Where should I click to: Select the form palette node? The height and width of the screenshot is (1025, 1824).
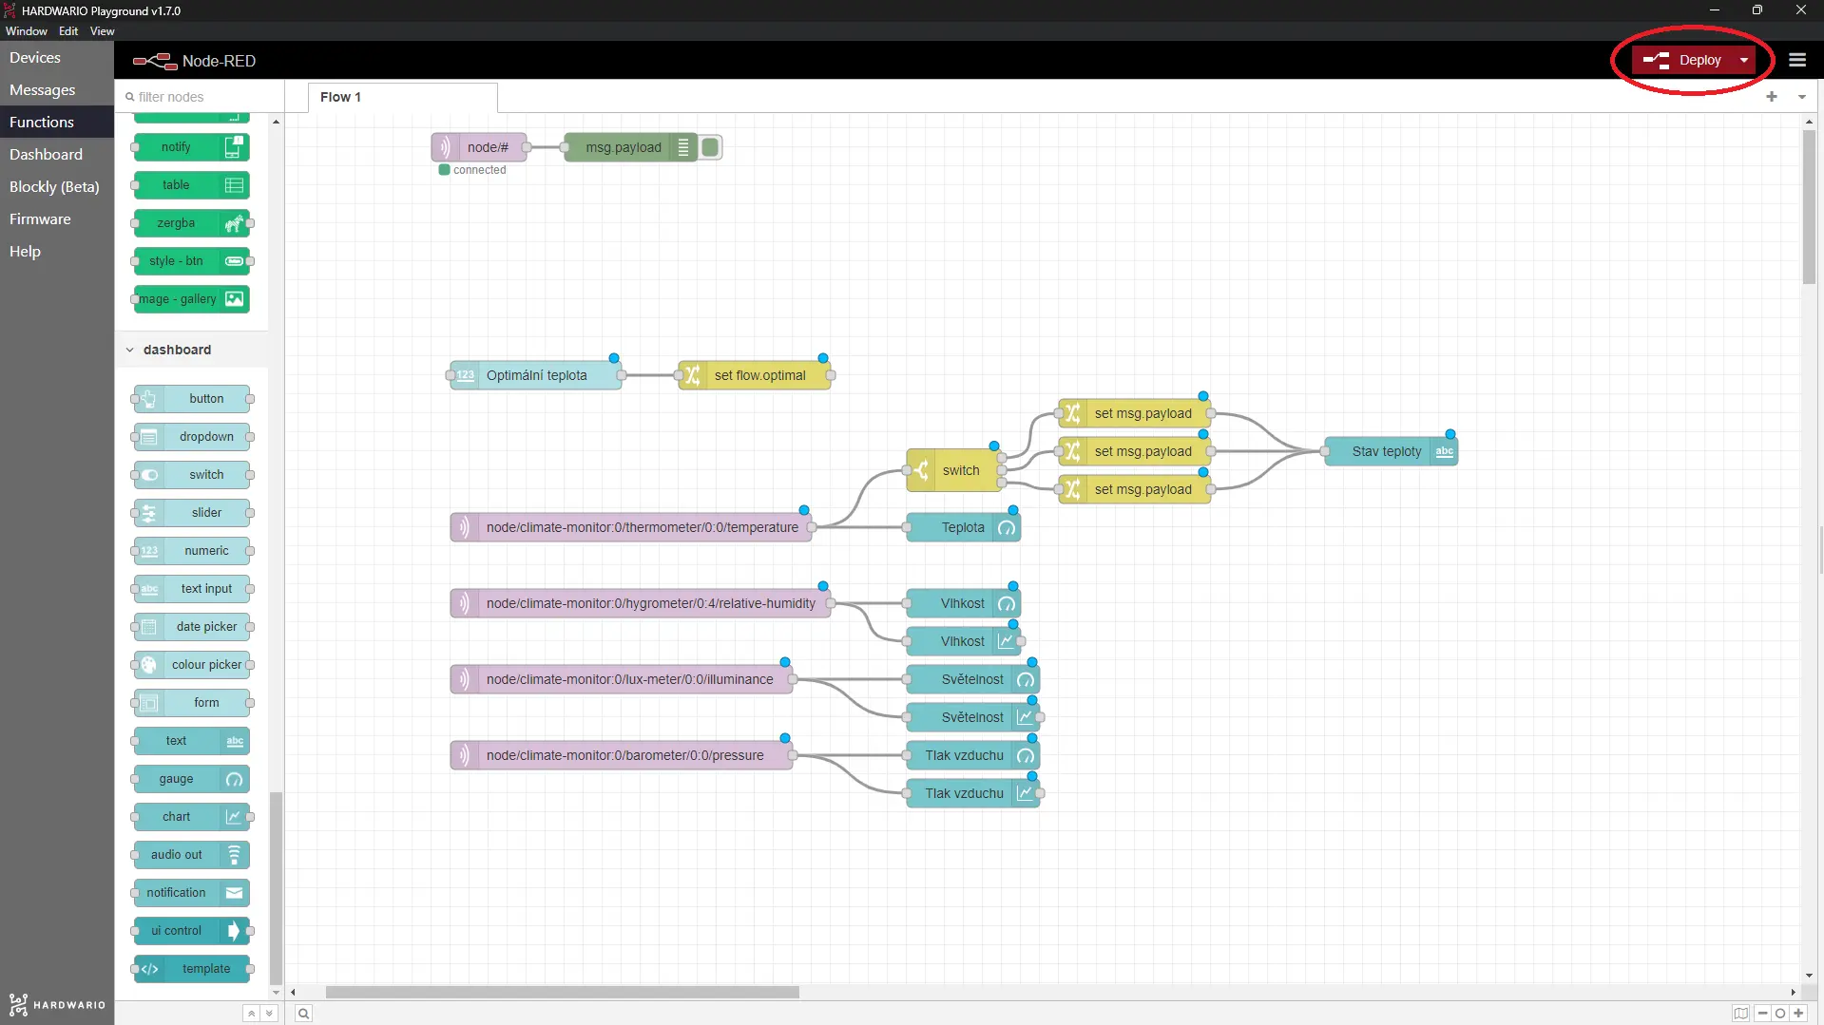[192, 703]
